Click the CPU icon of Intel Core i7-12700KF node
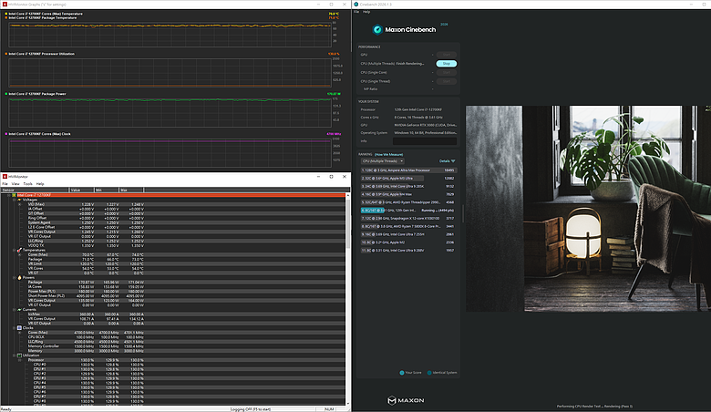Image resolution: width=711 pixels, height=412 pixels. [14, 195]
